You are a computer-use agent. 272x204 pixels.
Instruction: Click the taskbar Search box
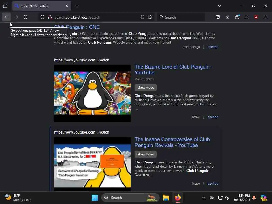click(130, 198)
